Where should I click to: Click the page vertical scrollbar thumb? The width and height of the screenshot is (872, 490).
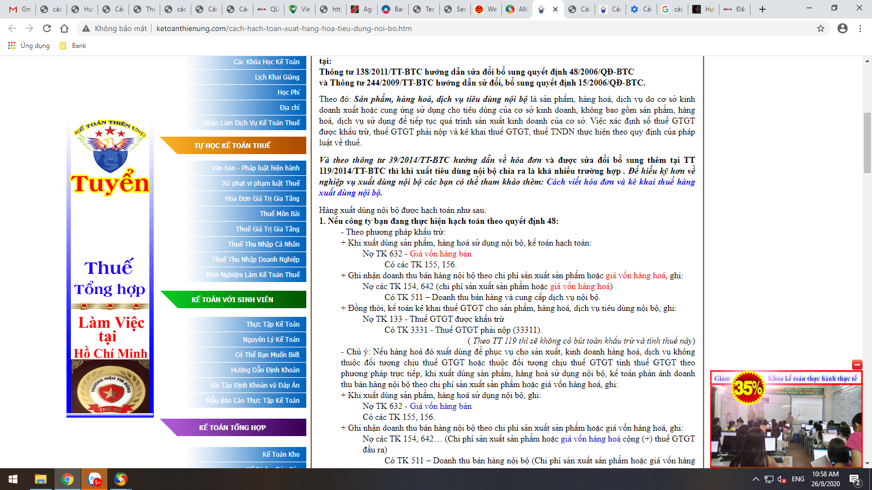[x=867, y=143]
